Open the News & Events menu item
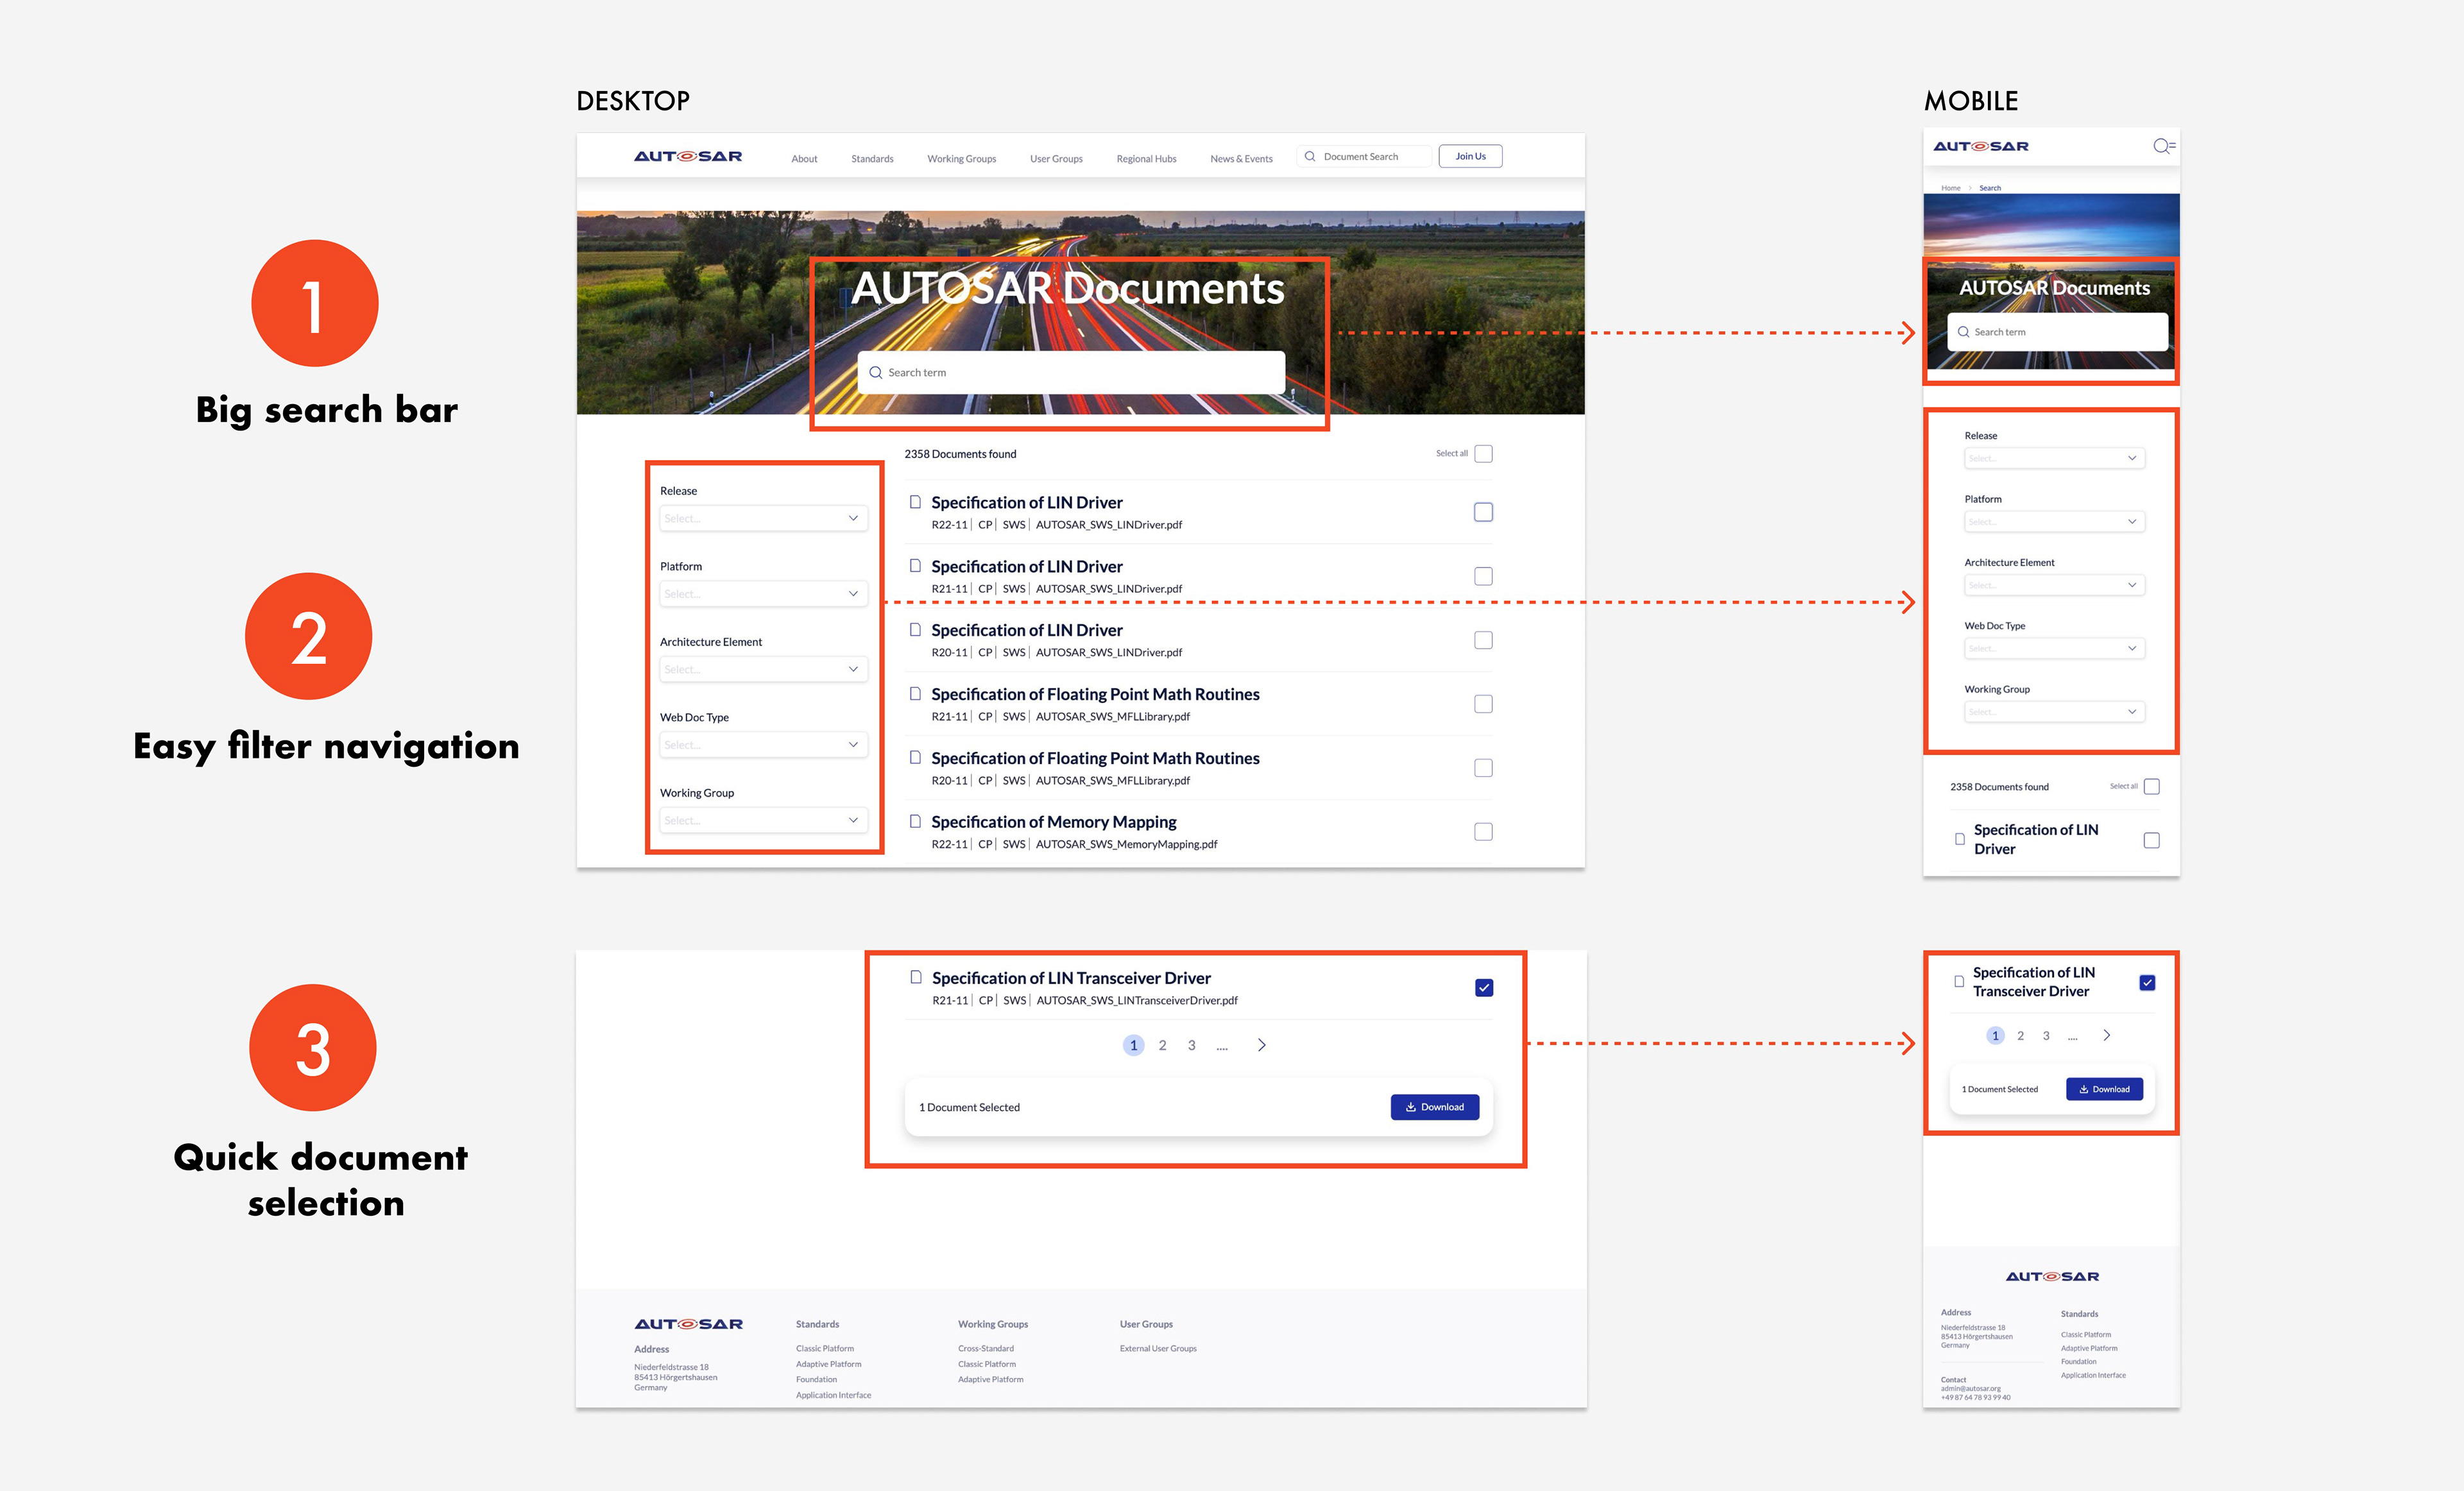Image resolution: width=2464 pixels, height=1491 pixels. 1241,159
